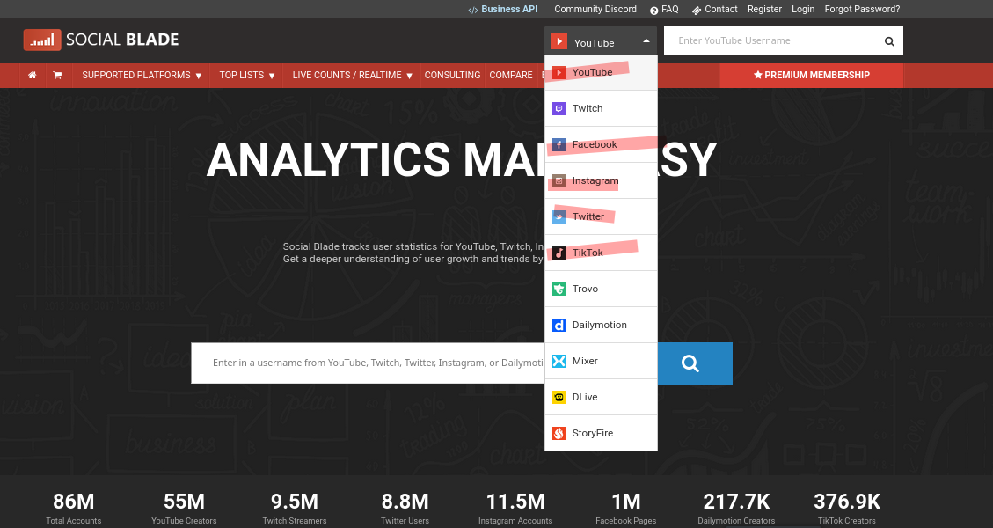Click the 376.9K TikTok Creators statistic

(x=847, y=509)
